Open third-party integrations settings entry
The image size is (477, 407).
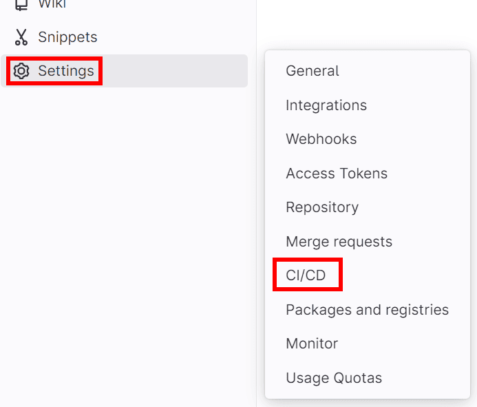click(326, 105)
